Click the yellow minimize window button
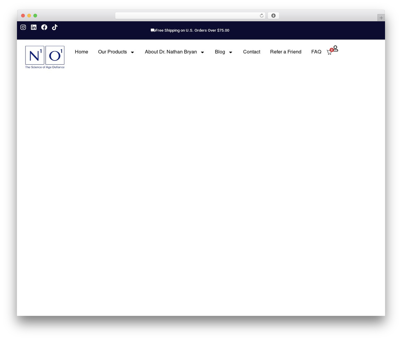 (29, 16)
